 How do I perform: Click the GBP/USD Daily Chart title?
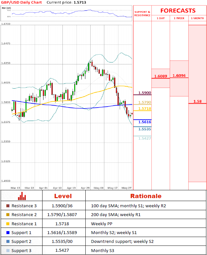(21, 2)
